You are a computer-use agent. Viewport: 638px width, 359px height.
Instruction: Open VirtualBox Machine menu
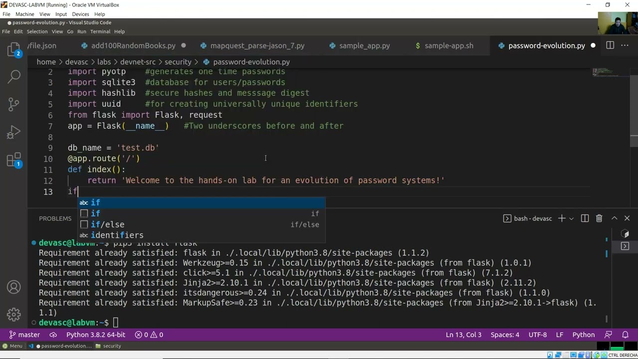pyautogui.click(x=24, y=14)
